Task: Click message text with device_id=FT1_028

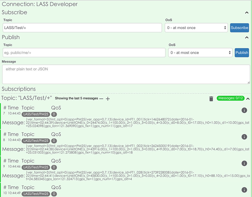Action: pos(138,176)
